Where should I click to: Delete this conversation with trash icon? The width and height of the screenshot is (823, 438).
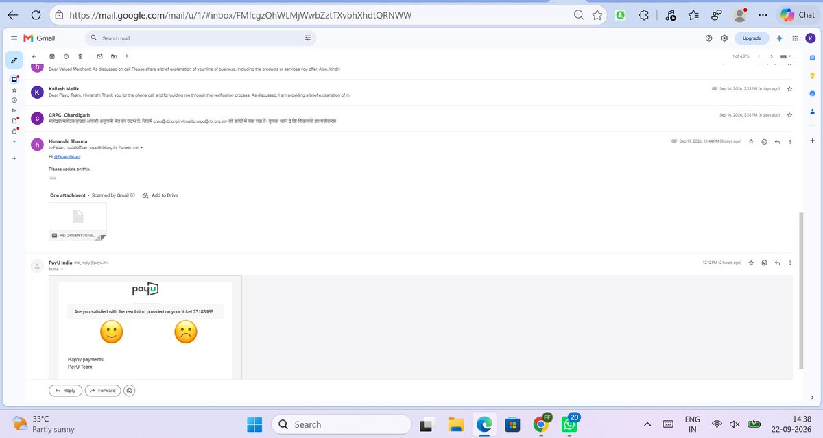[80, 56]
